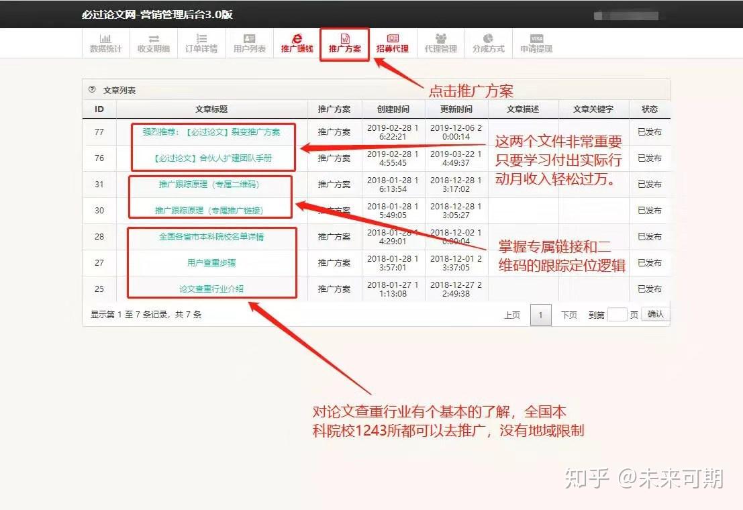Click the 文章描述 column header
743x510 pixels.
pyautogui.click(x=523, y=109)
